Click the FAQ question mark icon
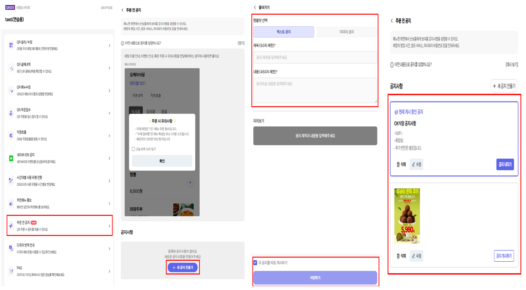Image resolution: width=526 pixels, height=290 pixels. (x=11, y=271)
